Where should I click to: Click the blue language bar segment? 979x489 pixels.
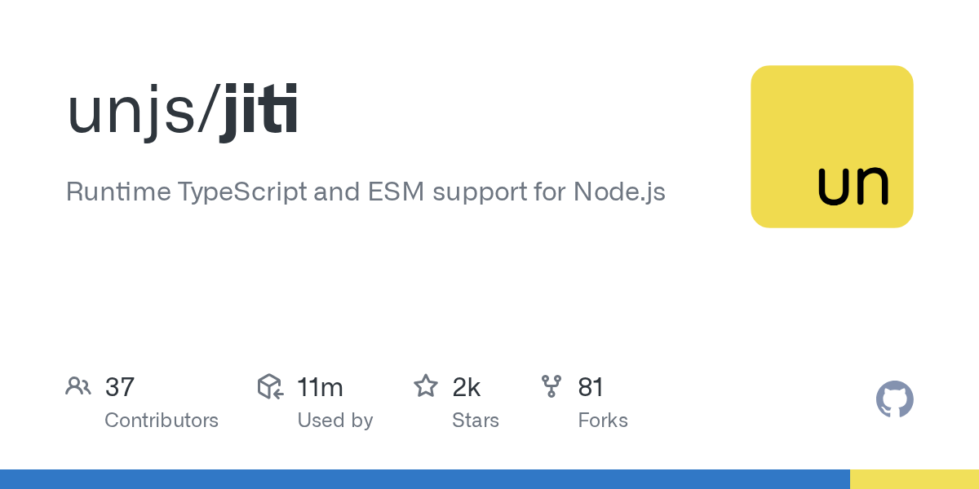pos(424,479)
